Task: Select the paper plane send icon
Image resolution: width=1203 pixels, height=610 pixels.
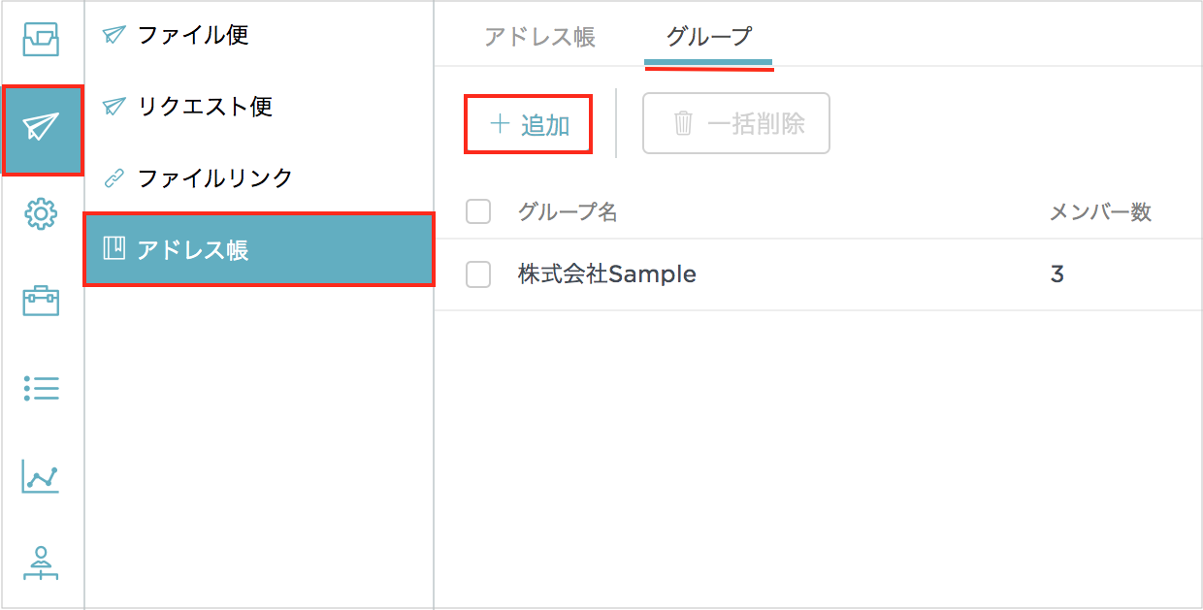Action: 42,128
